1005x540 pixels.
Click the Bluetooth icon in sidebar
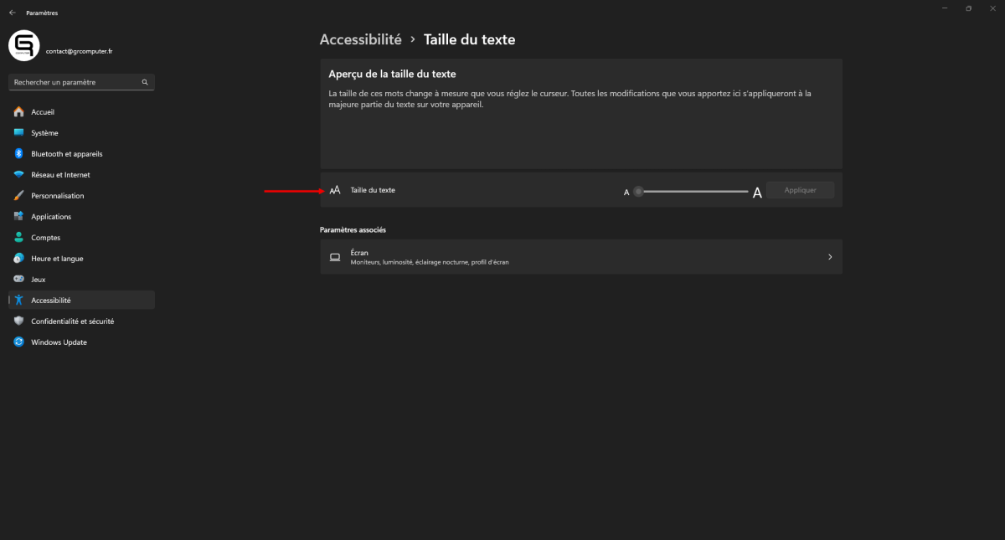point(18,154)
